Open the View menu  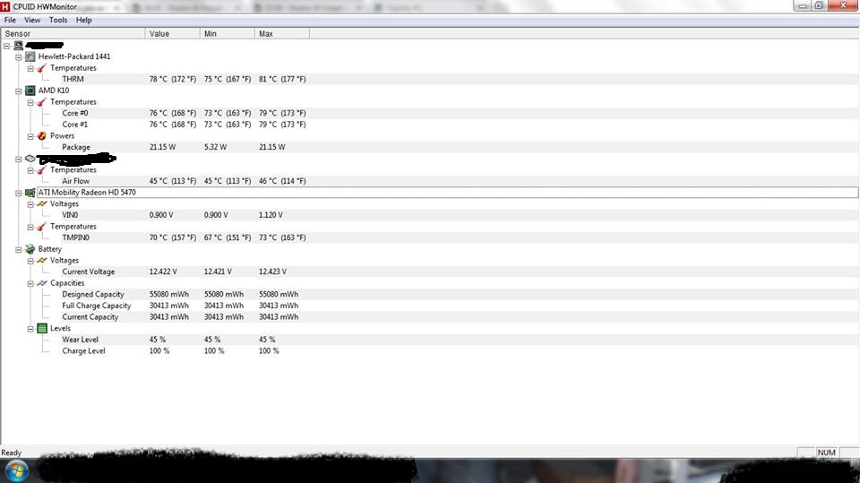[32, 21]
